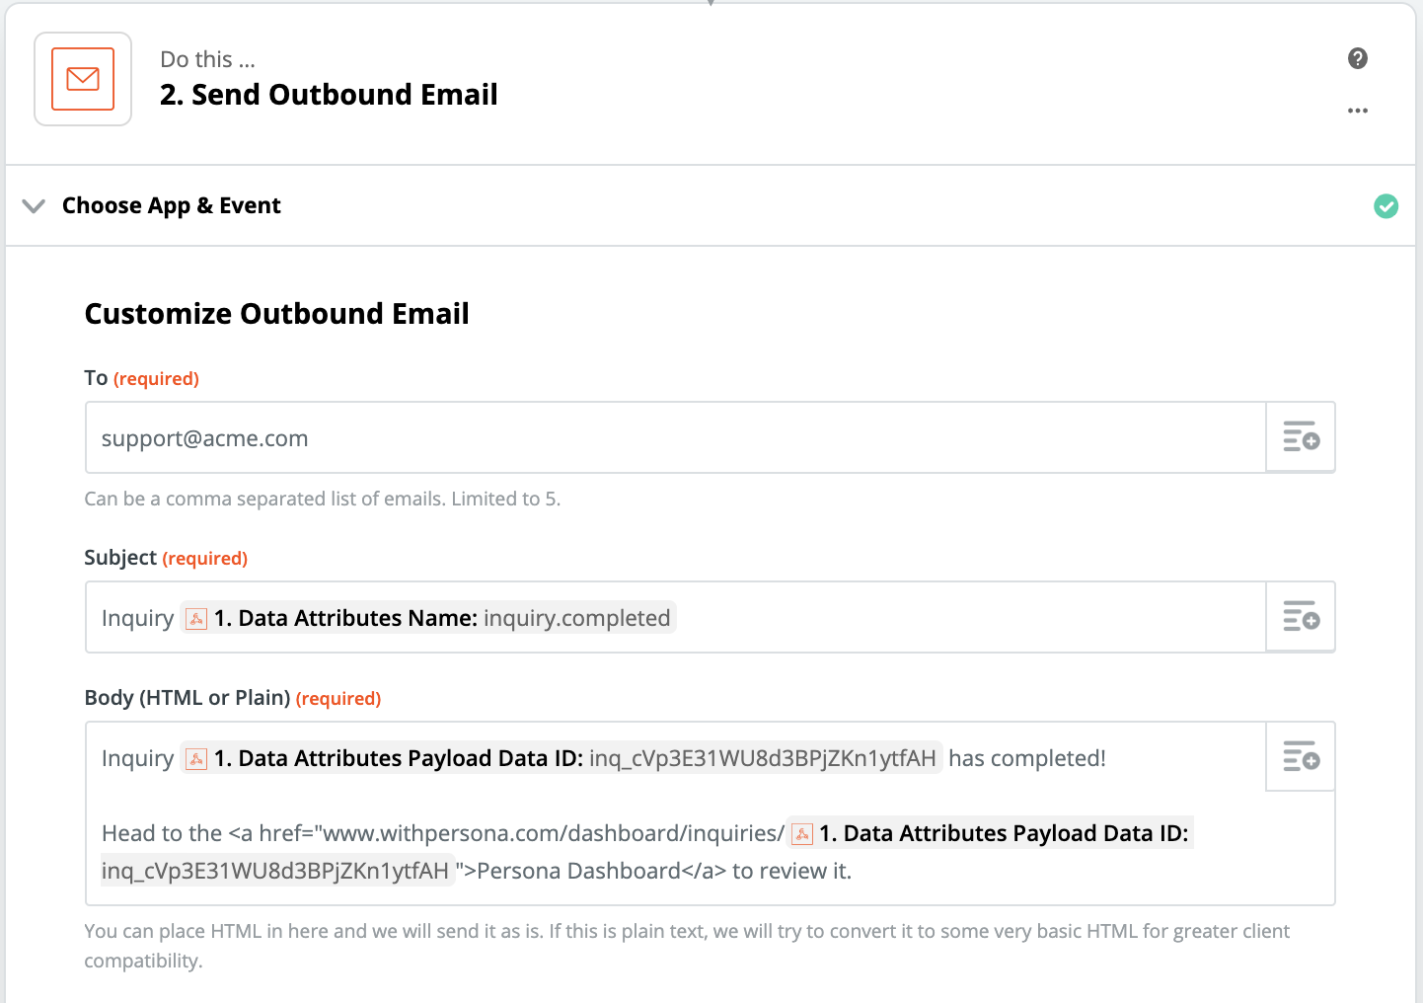The width and height of the screenshot is (1423, 1003).
Task: Collapse the Choose App & Event chevron
Action: pyautogui.click(x=34, y=206)
